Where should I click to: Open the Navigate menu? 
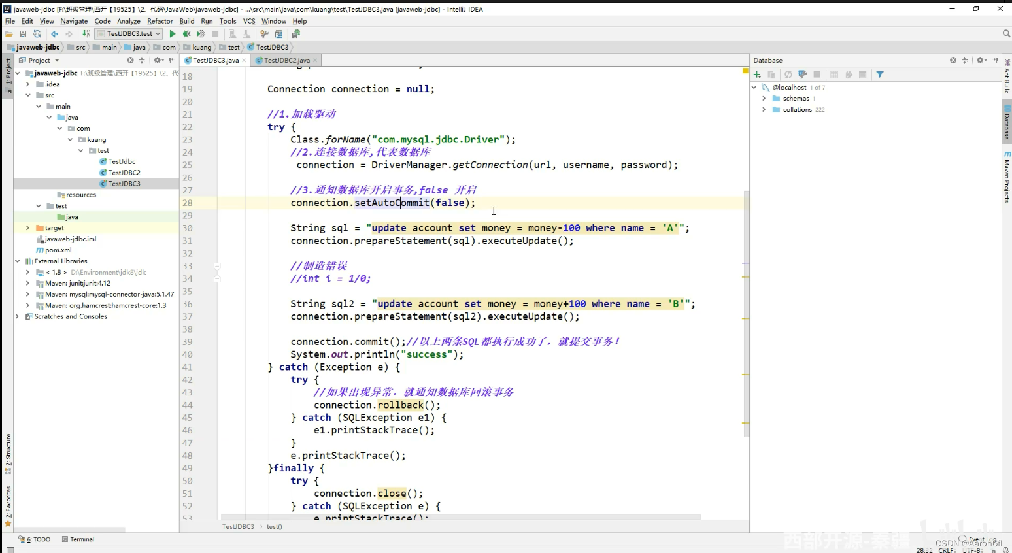(74, 21)
